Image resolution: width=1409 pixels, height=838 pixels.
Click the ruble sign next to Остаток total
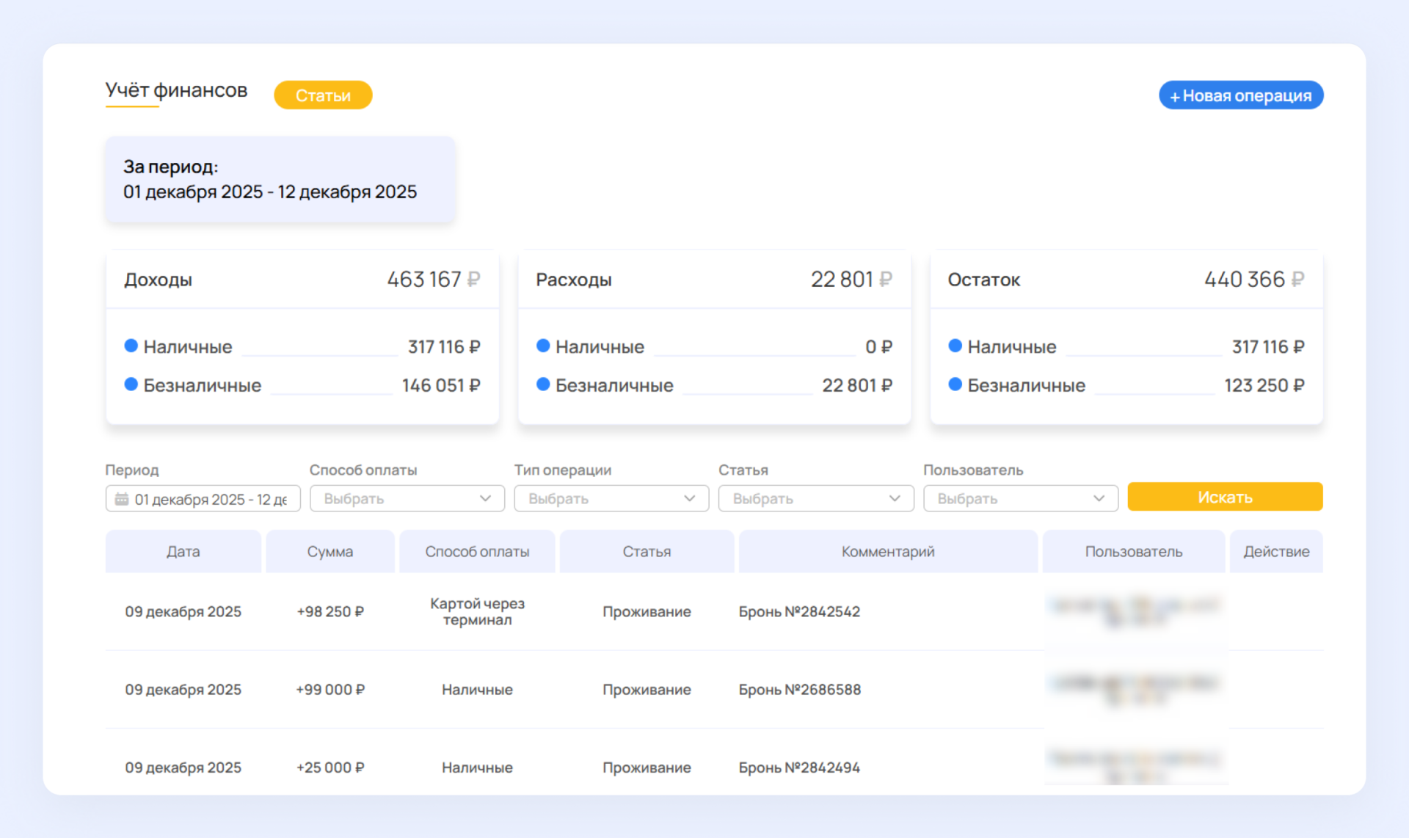(1297, 280)
